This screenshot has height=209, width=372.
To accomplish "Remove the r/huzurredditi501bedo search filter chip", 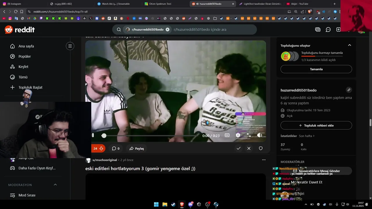I will (167, 29).
